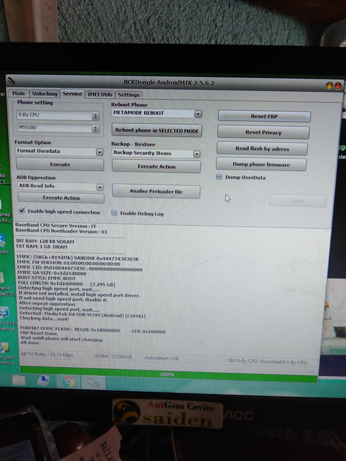Click the Reset FRP button
This screenshot has height=461, width=346.
(x=264, y=116)
